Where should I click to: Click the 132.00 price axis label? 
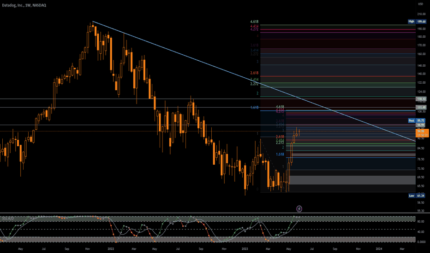(x=421, y=83)
